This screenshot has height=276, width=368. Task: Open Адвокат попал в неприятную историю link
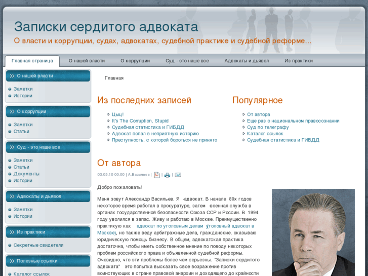click(x=155, y=133)
